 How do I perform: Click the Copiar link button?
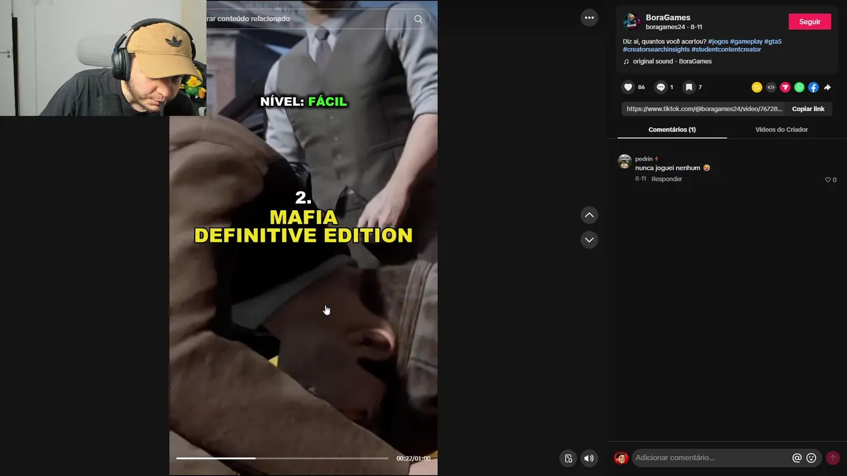808,109
